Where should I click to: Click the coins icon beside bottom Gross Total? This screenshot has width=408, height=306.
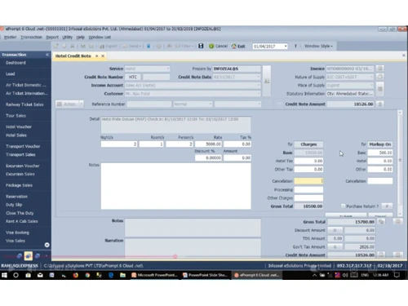click(381, 222)
